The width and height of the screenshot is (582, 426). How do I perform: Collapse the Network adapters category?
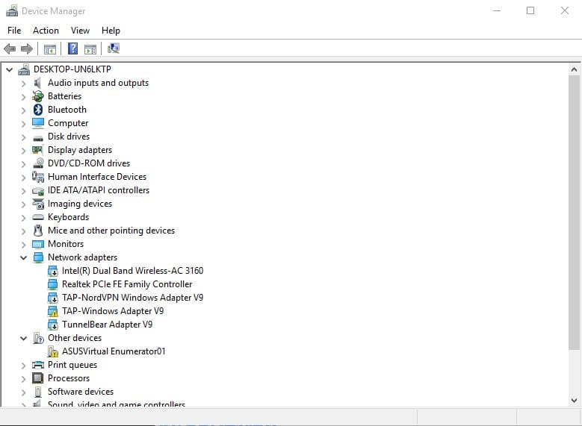[x=24, y=257]
